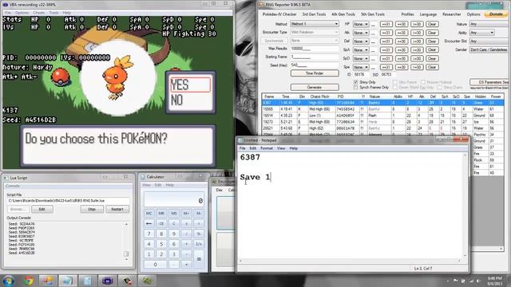The height and width of the screenshot is (287, 511).
Task: Switch to VBA Game Boy icon in taskbar
Action: click(107, 281)
